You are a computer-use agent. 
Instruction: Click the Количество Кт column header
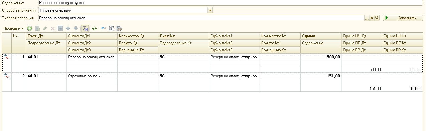coord(280,36)
